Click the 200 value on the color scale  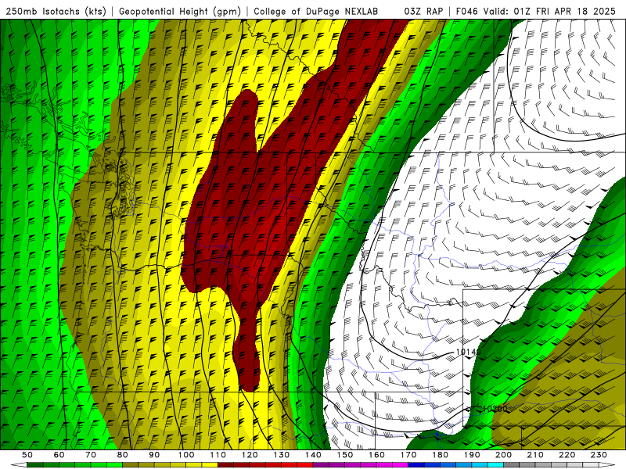pos(504,455)
